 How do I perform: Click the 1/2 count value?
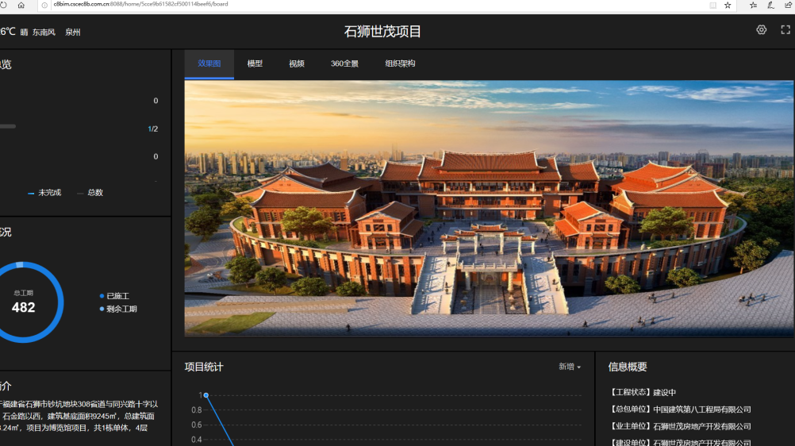point(152,129)
